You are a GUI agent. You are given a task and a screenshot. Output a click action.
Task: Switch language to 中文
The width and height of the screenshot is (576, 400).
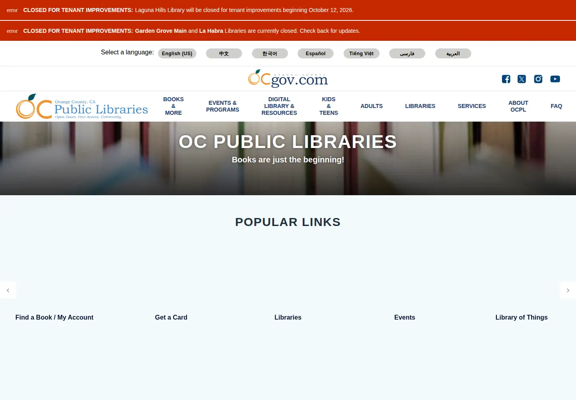click(224, 54)
